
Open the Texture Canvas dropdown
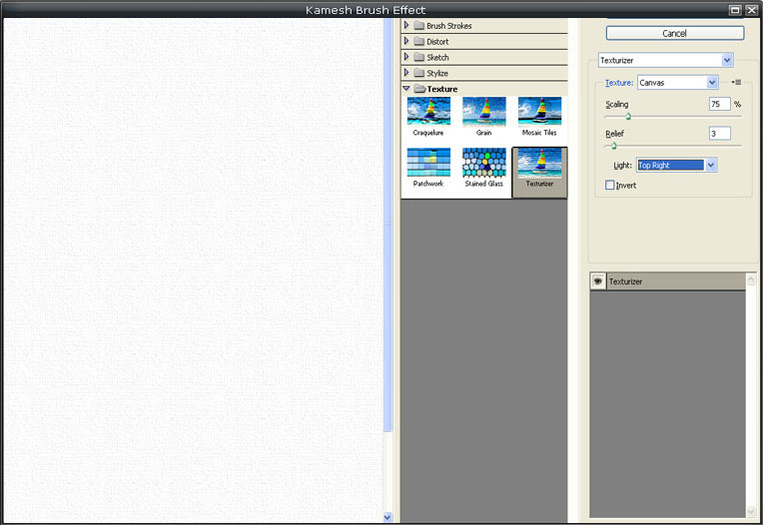712,83
